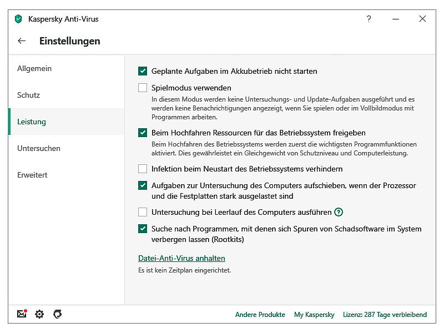Uncheck Geplante Aufgaben im Akkubetrieb nicht starten
Viewport: 444px width, 333px height.
tap(143, 71)
